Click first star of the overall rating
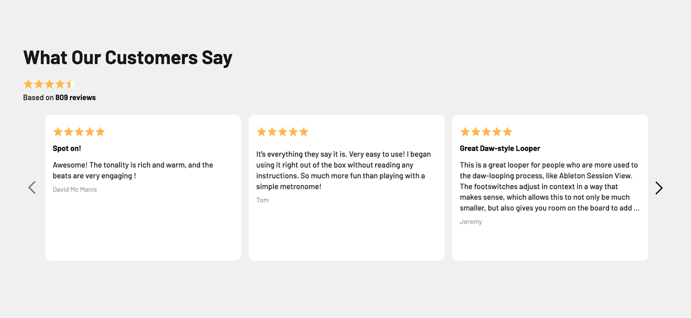 (29, 84)
